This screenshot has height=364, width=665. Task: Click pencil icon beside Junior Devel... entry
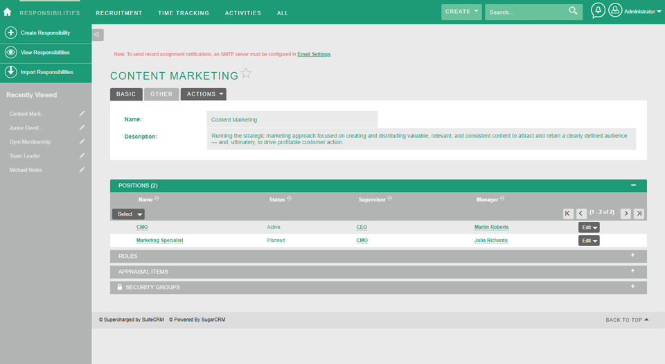(x=82, y=128)
